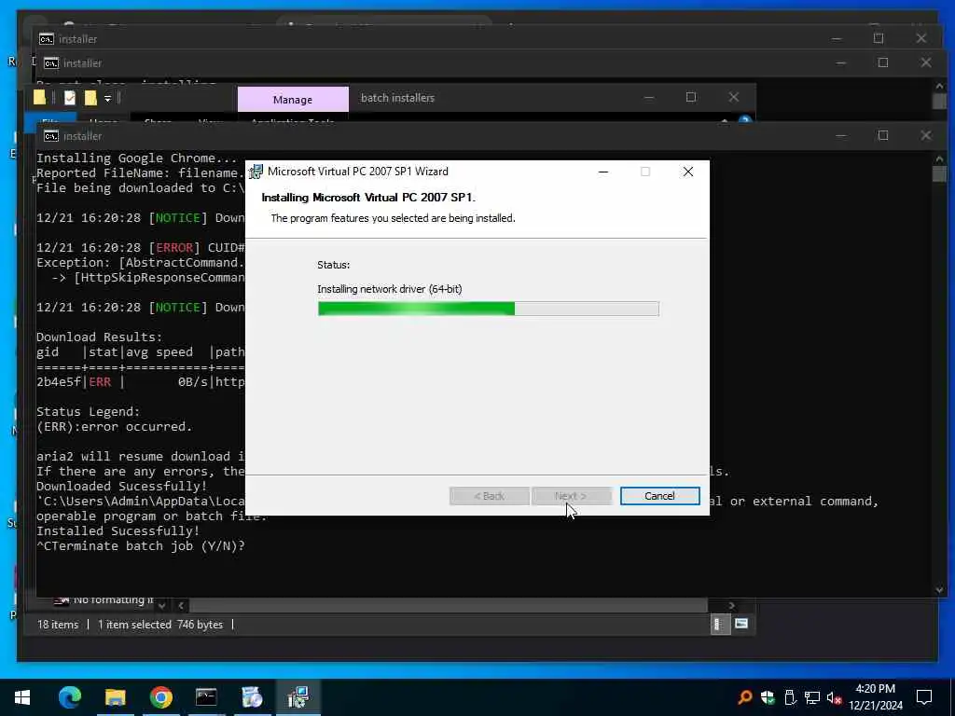Switch to Command Prompt on the taskbar
The width and height of the screenshot is (955, 716).
click(206, 697)
